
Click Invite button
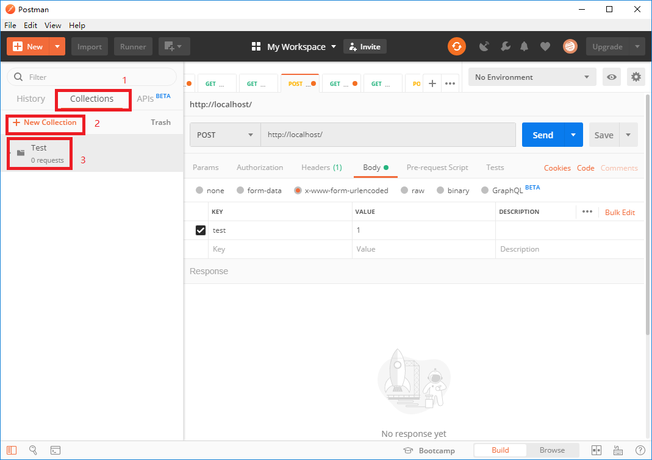click(x=365, y=46)
